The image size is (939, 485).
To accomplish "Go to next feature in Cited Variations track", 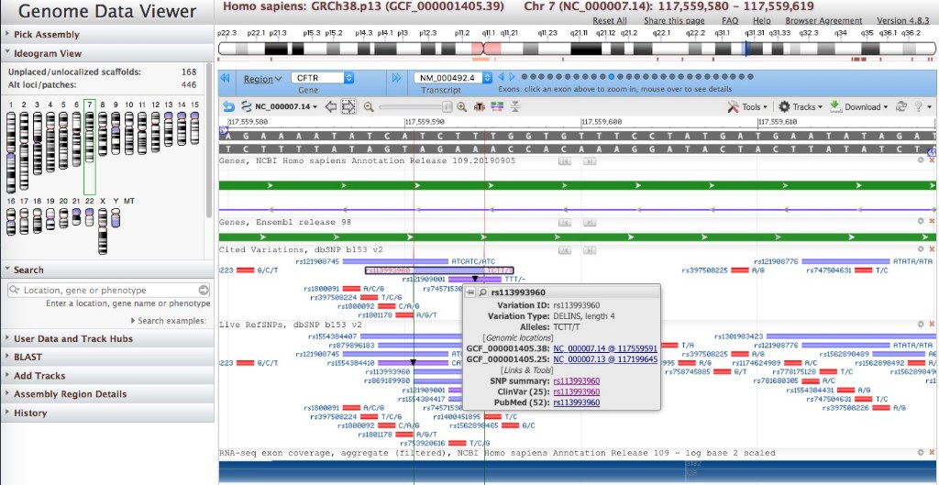I will pos(589,249).
